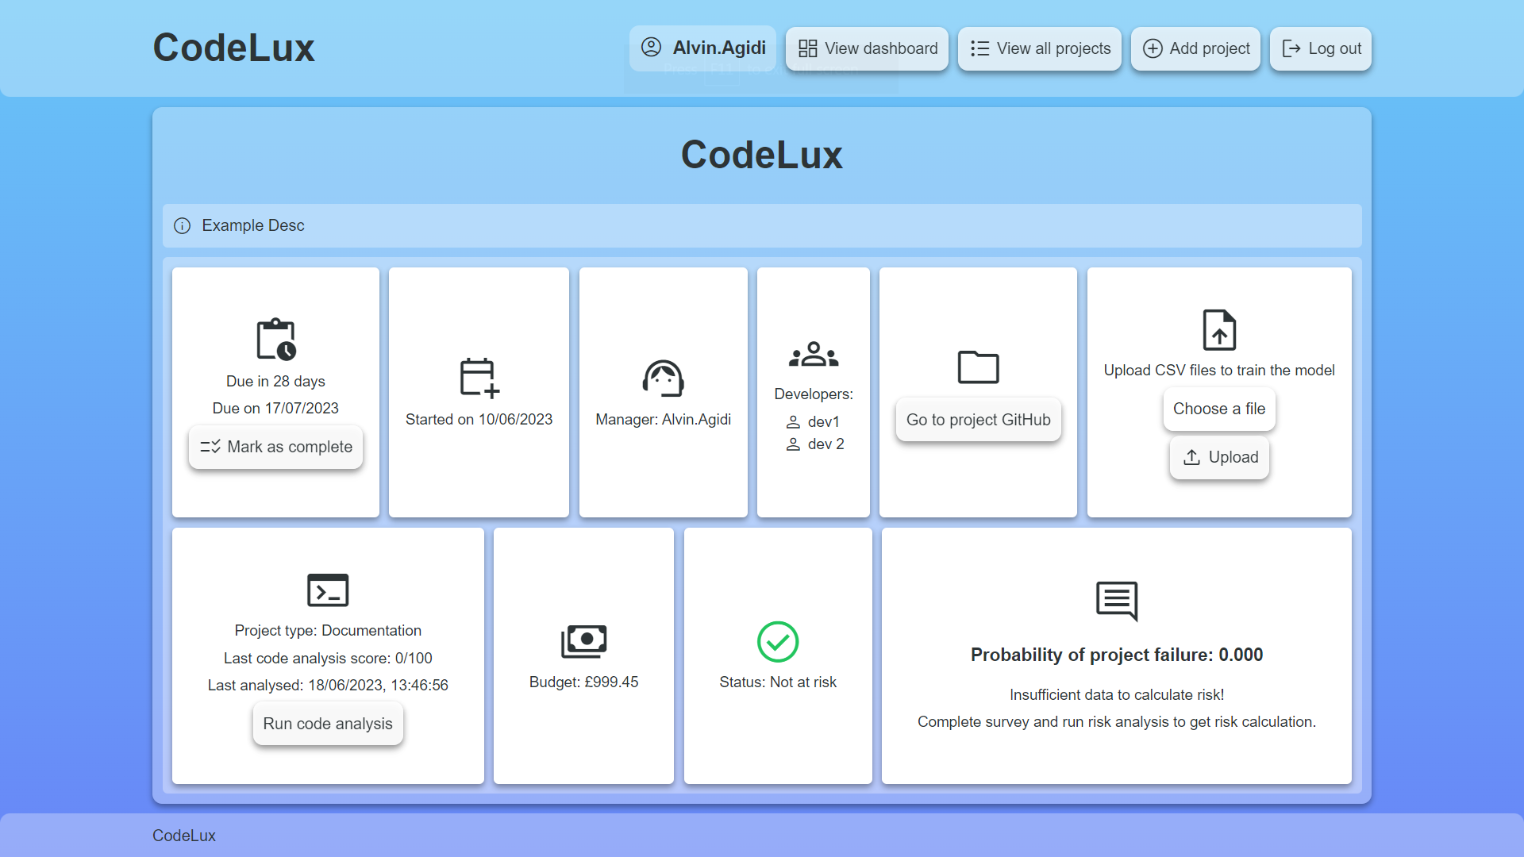1524x857 pixels.
Task: Click the log out arrow icon
Action: coord(1290,48)
